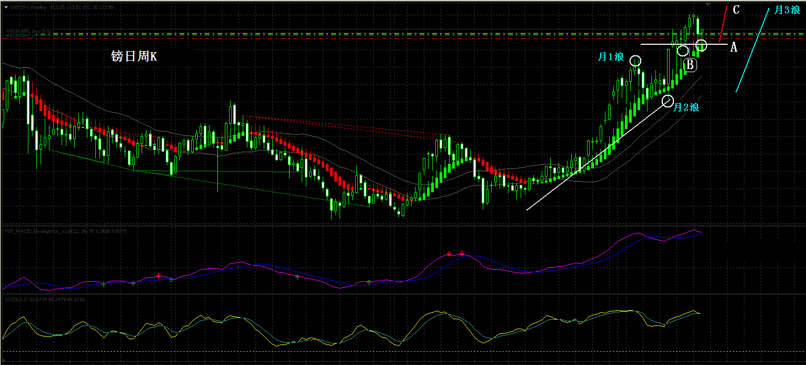Select the GBPJPY,Weekly chart title text
The image size is (806, 365).
[x=28, y=7]
